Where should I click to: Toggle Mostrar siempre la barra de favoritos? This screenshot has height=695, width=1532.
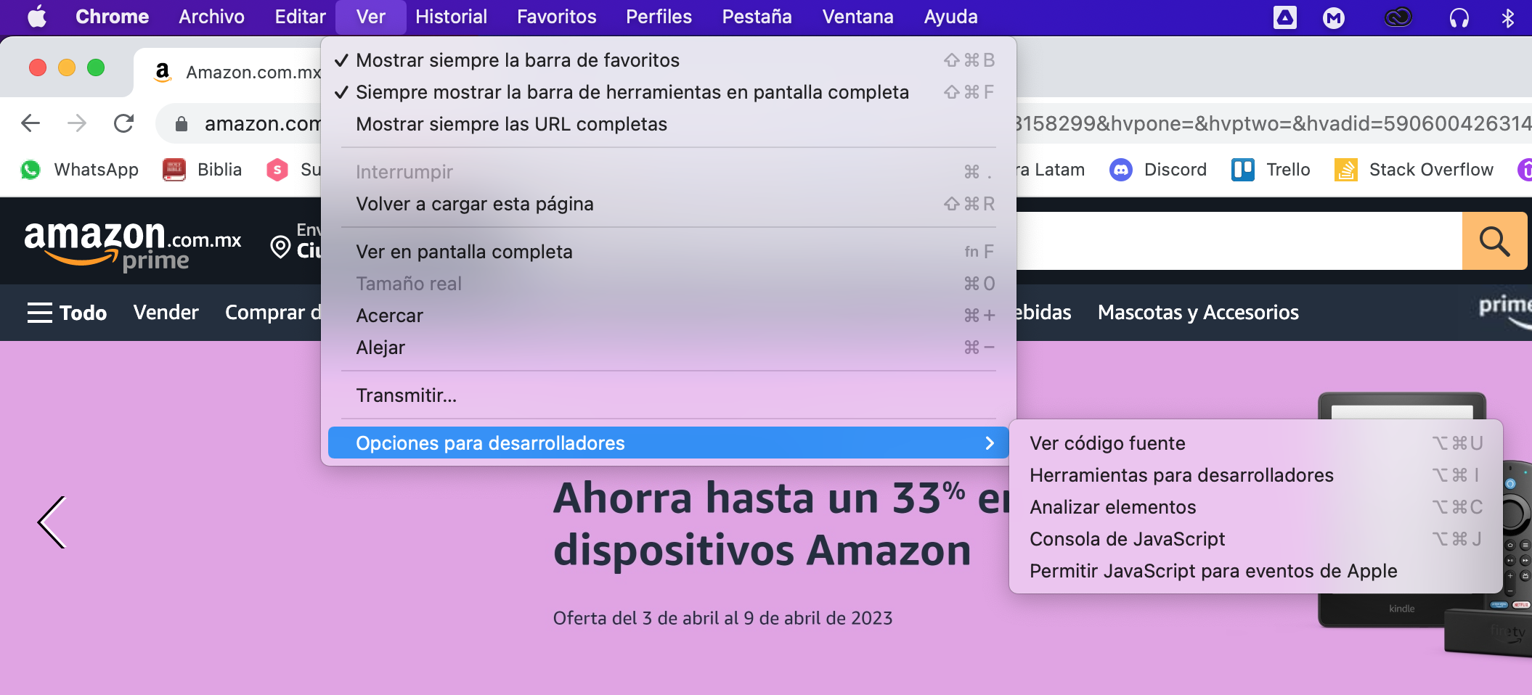point(668,60)
